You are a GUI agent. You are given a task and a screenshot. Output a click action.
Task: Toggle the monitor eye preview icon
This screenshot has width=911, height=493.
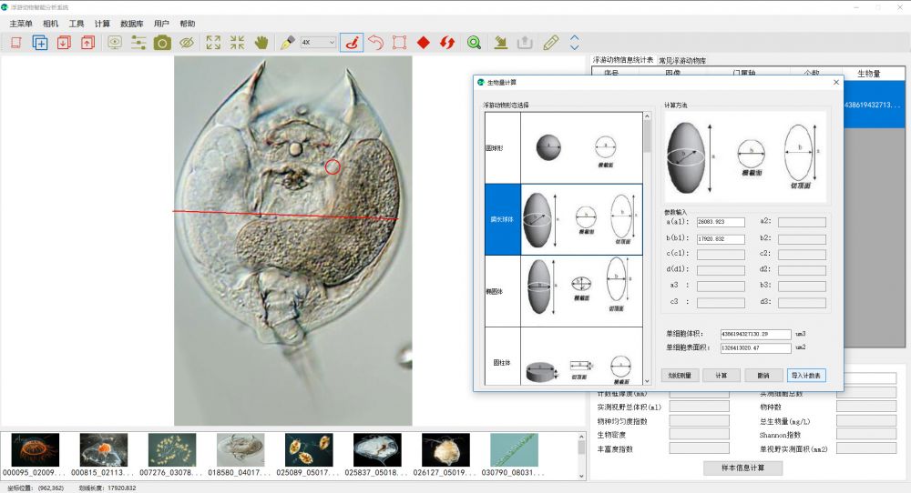[115, 42]
